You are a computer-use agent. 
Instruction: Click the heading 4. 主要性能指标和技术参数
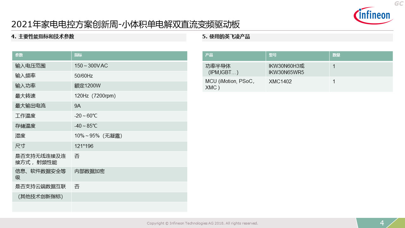tap(43, 37)
